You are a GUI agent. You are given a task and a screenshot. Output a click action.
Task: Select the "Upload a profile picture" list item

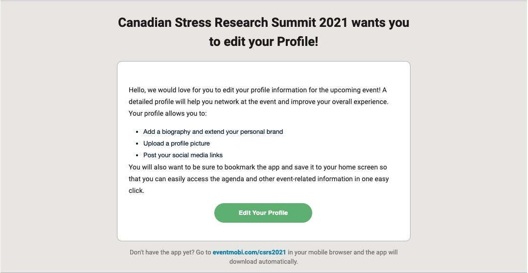coord(176,144)
